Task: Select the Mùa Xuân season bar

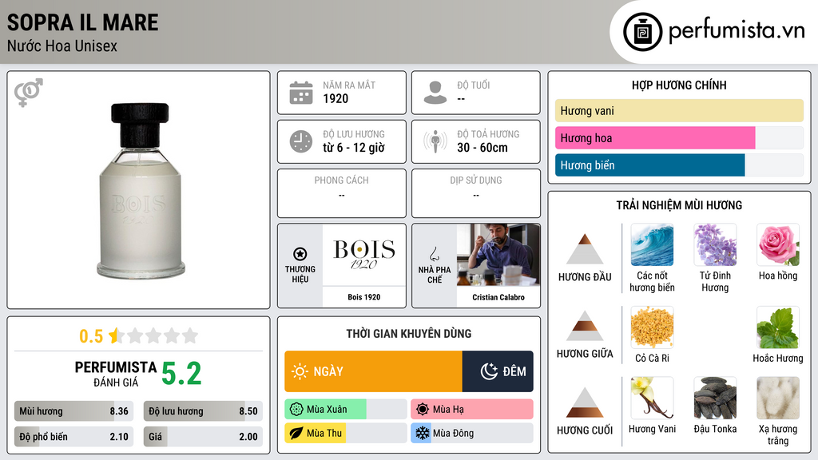Action: [x=346, y=410]
